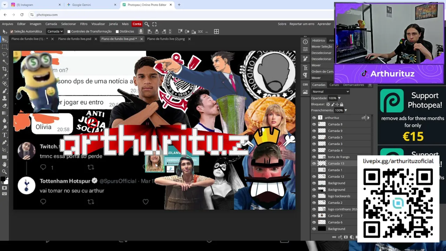
Task: Hide the Camada 8 layer
Action: (x=314, y=124)
